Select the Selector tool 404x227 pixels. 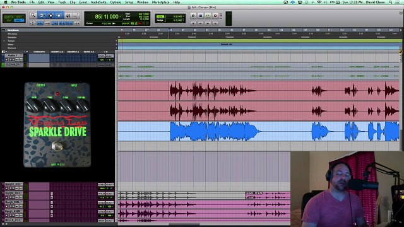(x=50, y=15)
